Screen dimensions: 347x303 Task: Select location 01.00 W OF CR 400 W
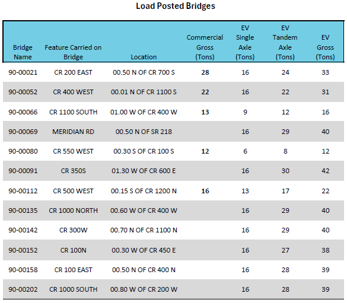click(x=144, y=112)
